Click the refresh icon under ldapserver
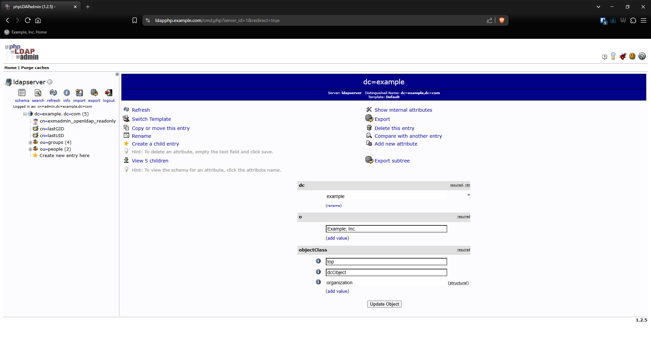 coord(53,93)
